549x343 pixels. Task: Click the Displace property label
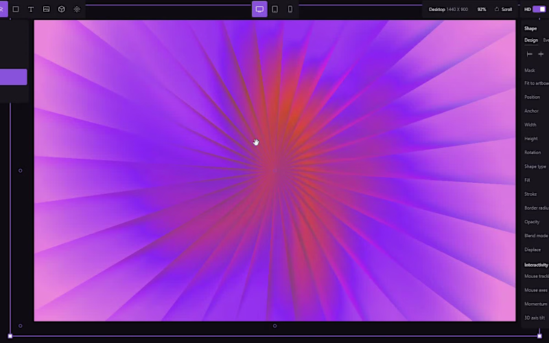click(x=533, y=250)
